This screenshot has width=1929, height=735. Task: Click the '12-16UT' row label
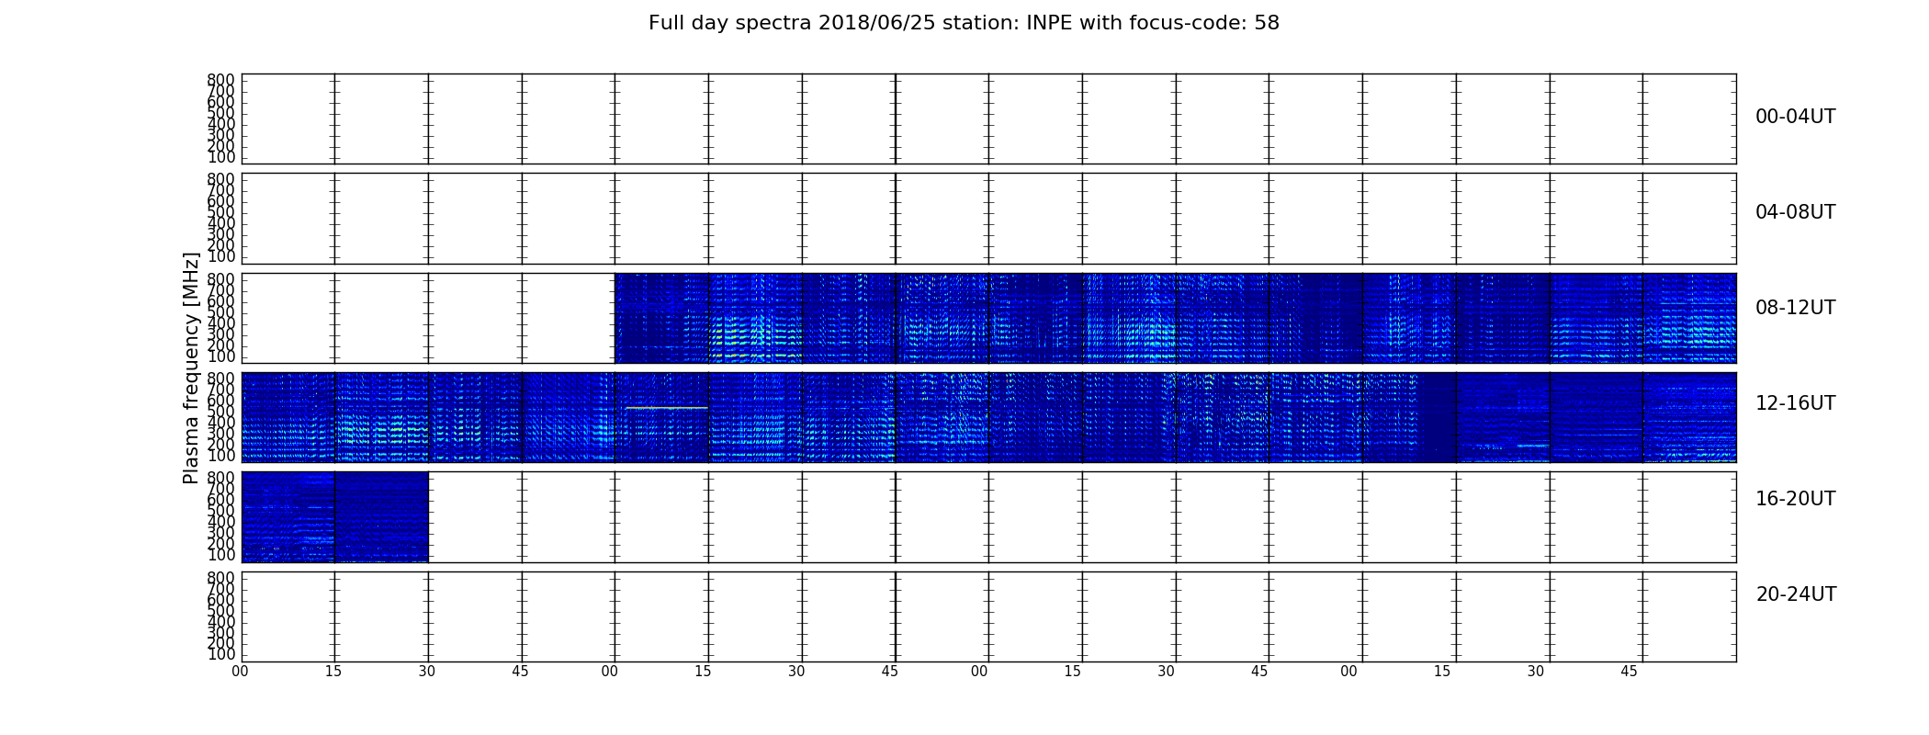[x=1795, y=403]
